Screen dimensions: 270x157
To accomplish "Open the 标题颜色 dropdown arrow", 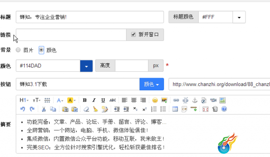I will 239,17.
